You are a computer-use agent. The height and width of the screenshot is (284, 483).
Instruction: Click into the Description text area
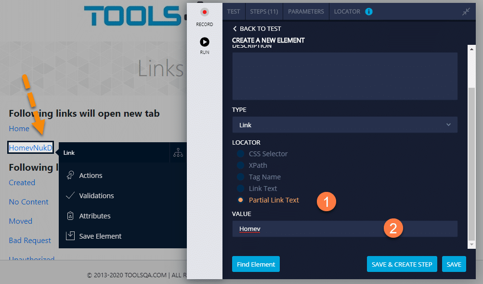[345, 76]
